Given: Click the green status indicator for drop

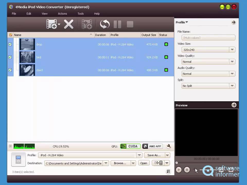Looking at the screenshot, I should pyautogui.click(x=166, y=44).
